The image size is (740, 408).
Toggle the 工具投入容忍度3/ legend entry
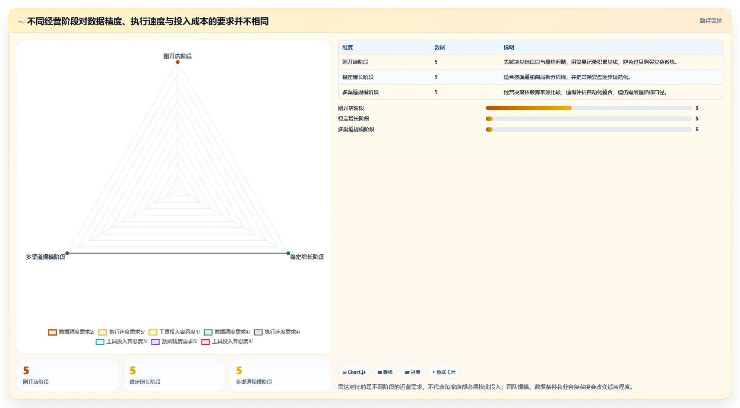(121, 342)
